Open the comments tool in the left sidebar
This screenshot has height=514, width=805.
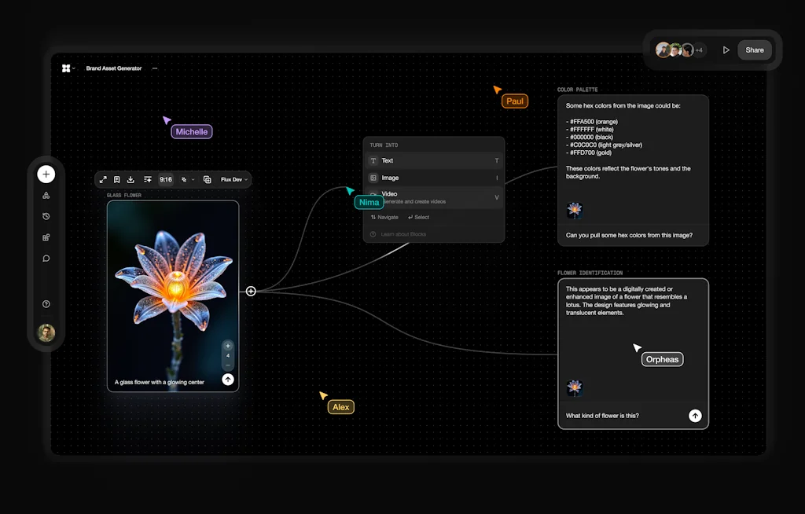point(46,258)
